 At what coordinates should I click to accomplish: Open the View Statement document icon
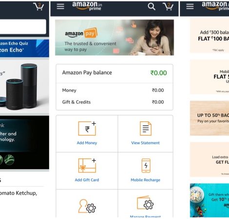click(146, 128)
